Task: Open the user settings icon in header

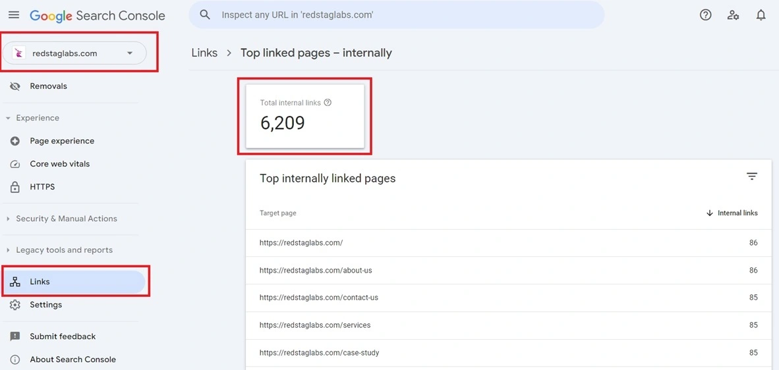Action: (733, 15)
